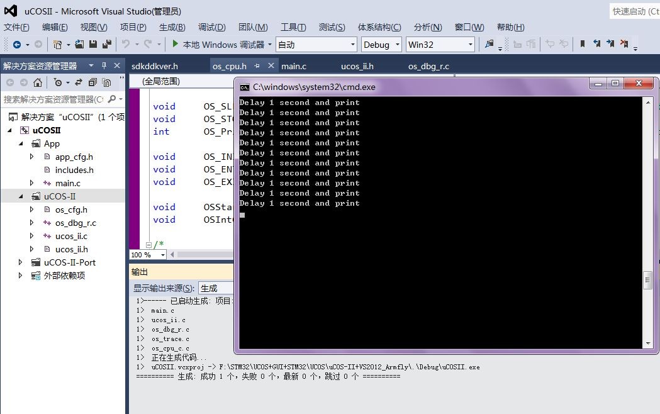The image size is (660, 414).
Task: Start debugging with the green play icon
Action: pos(175,44)
